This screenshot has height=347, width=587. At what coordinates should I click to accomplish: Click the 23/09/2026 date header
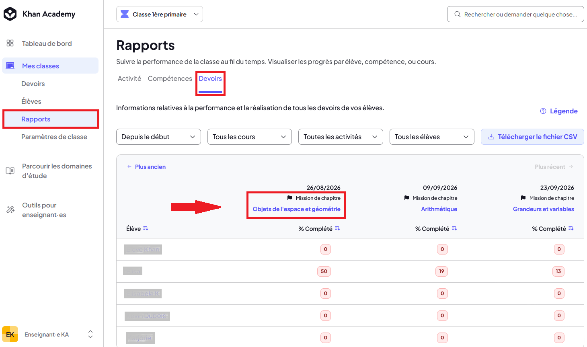(557, 188)
